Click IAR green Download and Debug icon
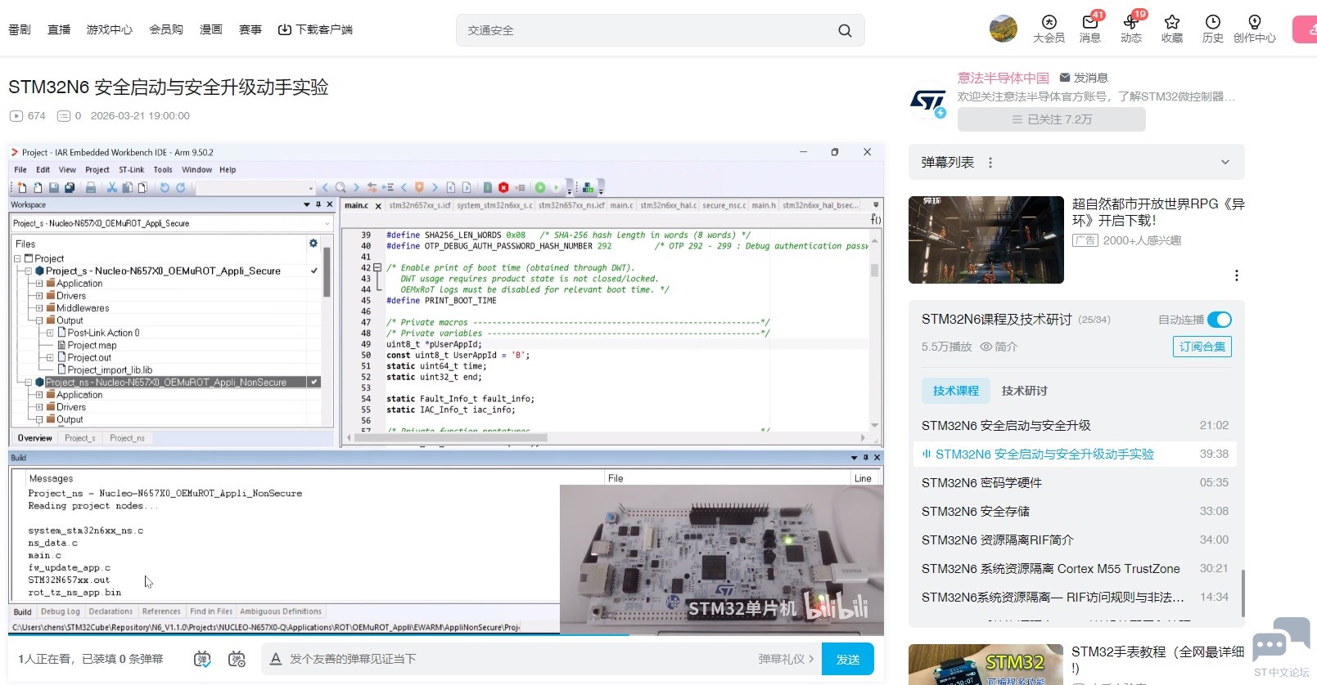1317x685 pixels. (x=540, y=187)
